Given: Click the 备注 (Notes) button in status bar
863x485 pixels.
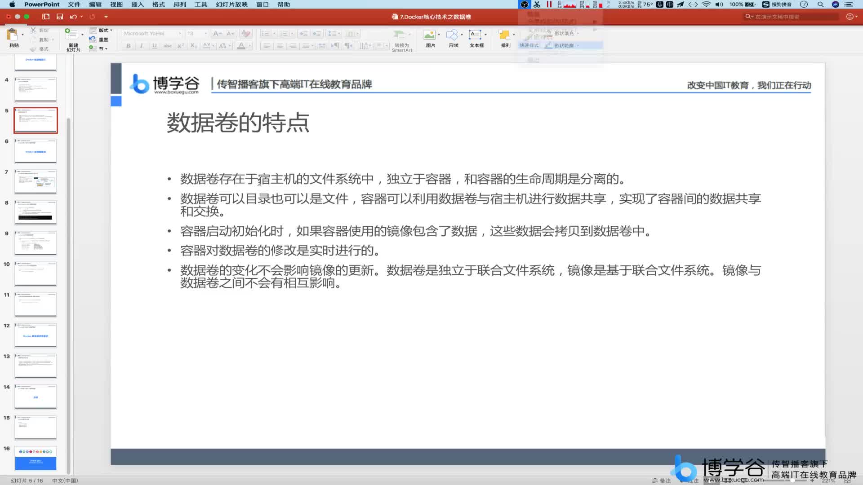Looking at the screenshot, I should [x=661, y=481].
